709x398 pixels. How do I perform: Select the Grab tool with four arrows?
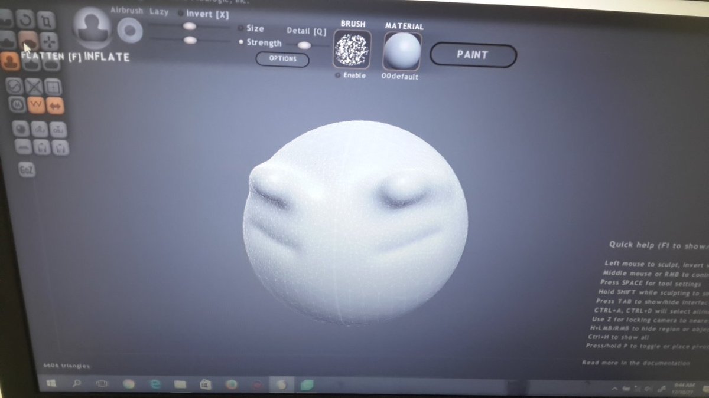tap(50, 41)
